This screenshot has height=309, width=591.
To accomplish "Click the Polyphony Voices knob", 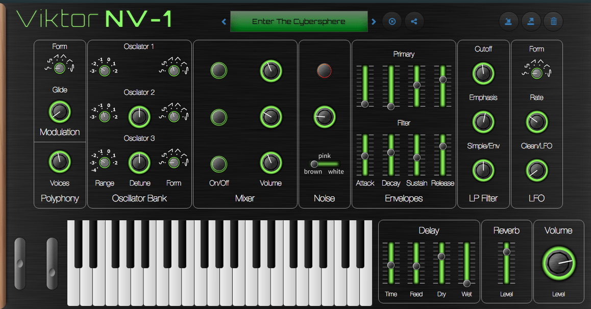I will coord(60,162).
